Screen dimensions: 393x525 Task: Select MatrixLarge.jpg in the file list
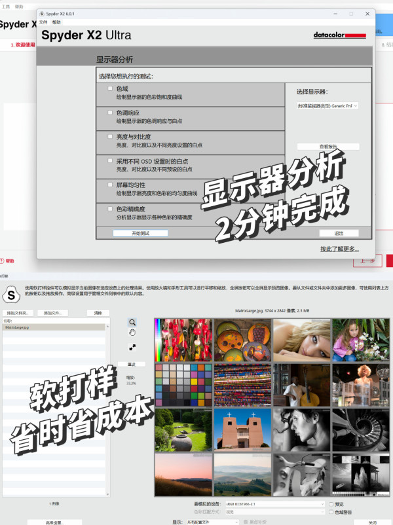[52, 327]
